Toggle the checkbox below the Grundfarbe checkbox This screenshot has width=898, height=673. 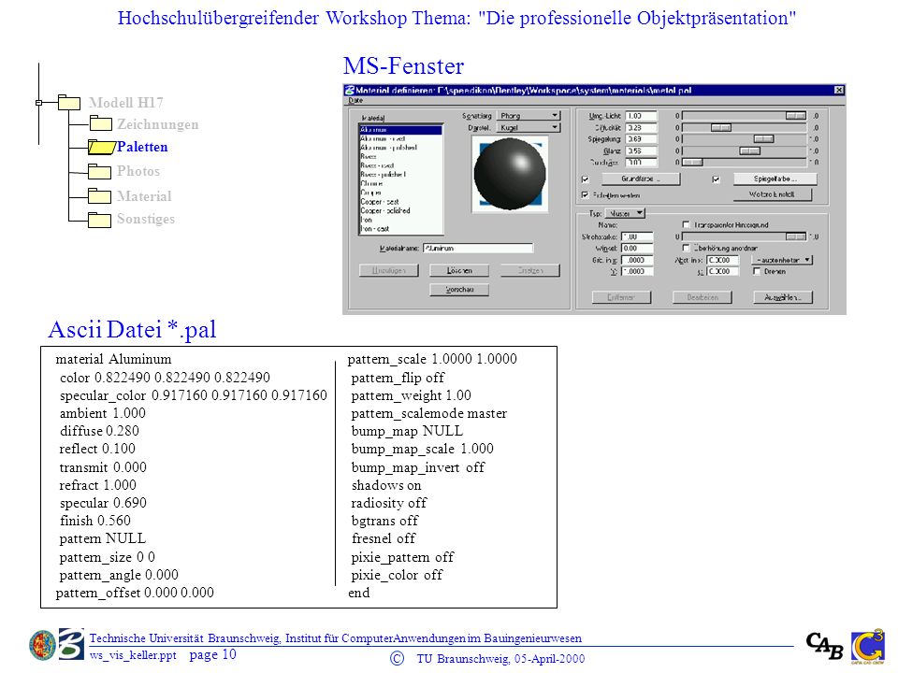click(x=586, y=195)
